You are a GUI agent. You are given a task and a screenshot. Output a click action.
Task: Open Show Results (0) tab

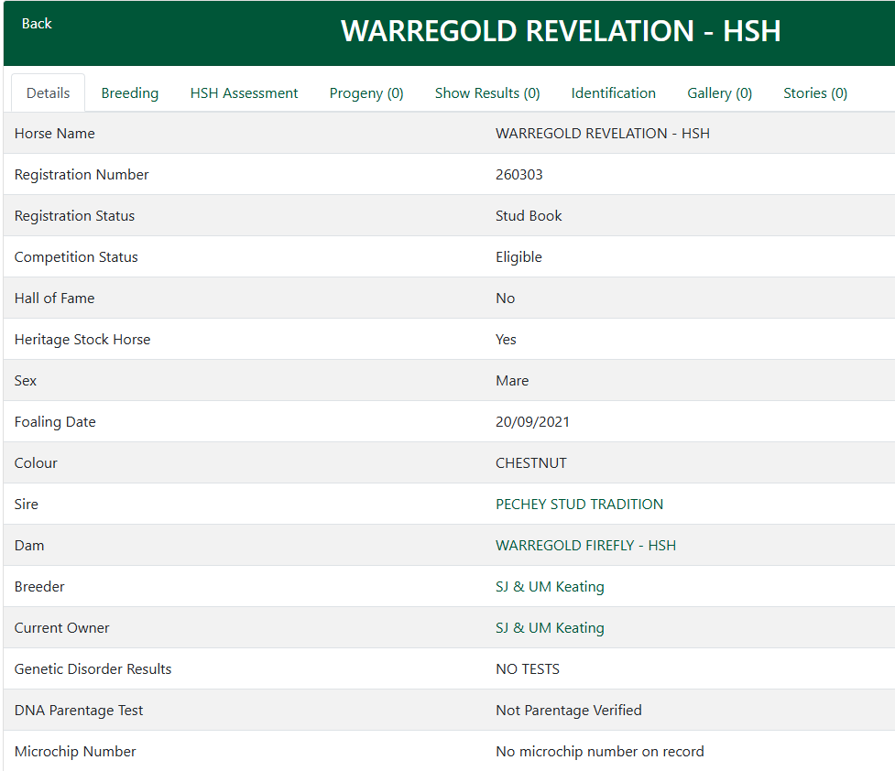point(486,93)
